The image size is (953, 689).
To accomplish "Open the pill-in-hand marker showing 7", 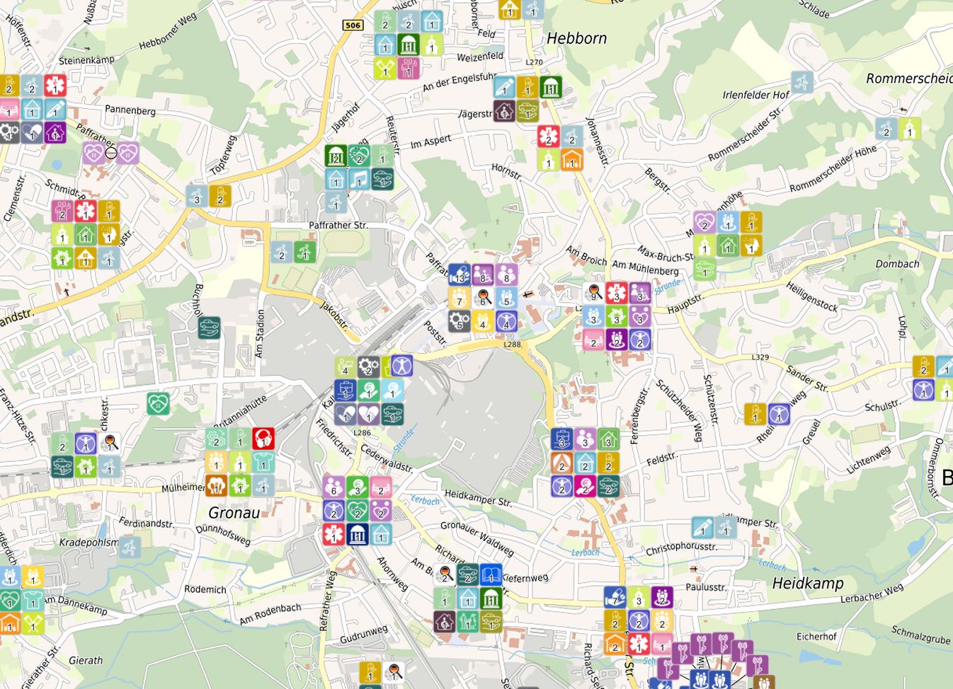I will [x=615, y=598].
